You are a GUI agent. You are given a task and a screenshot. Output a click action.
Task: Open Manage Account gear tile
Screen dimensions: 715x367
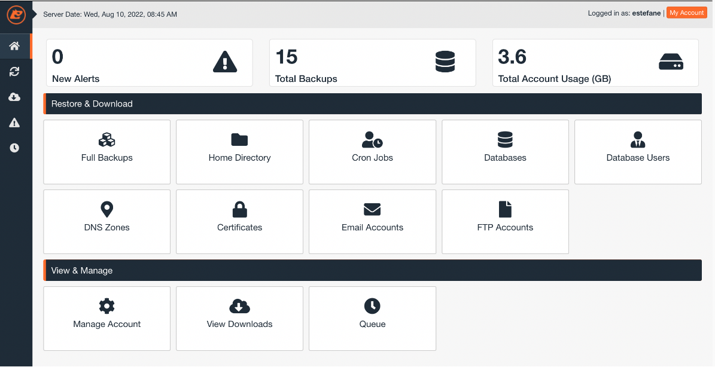tap(107, 318)
